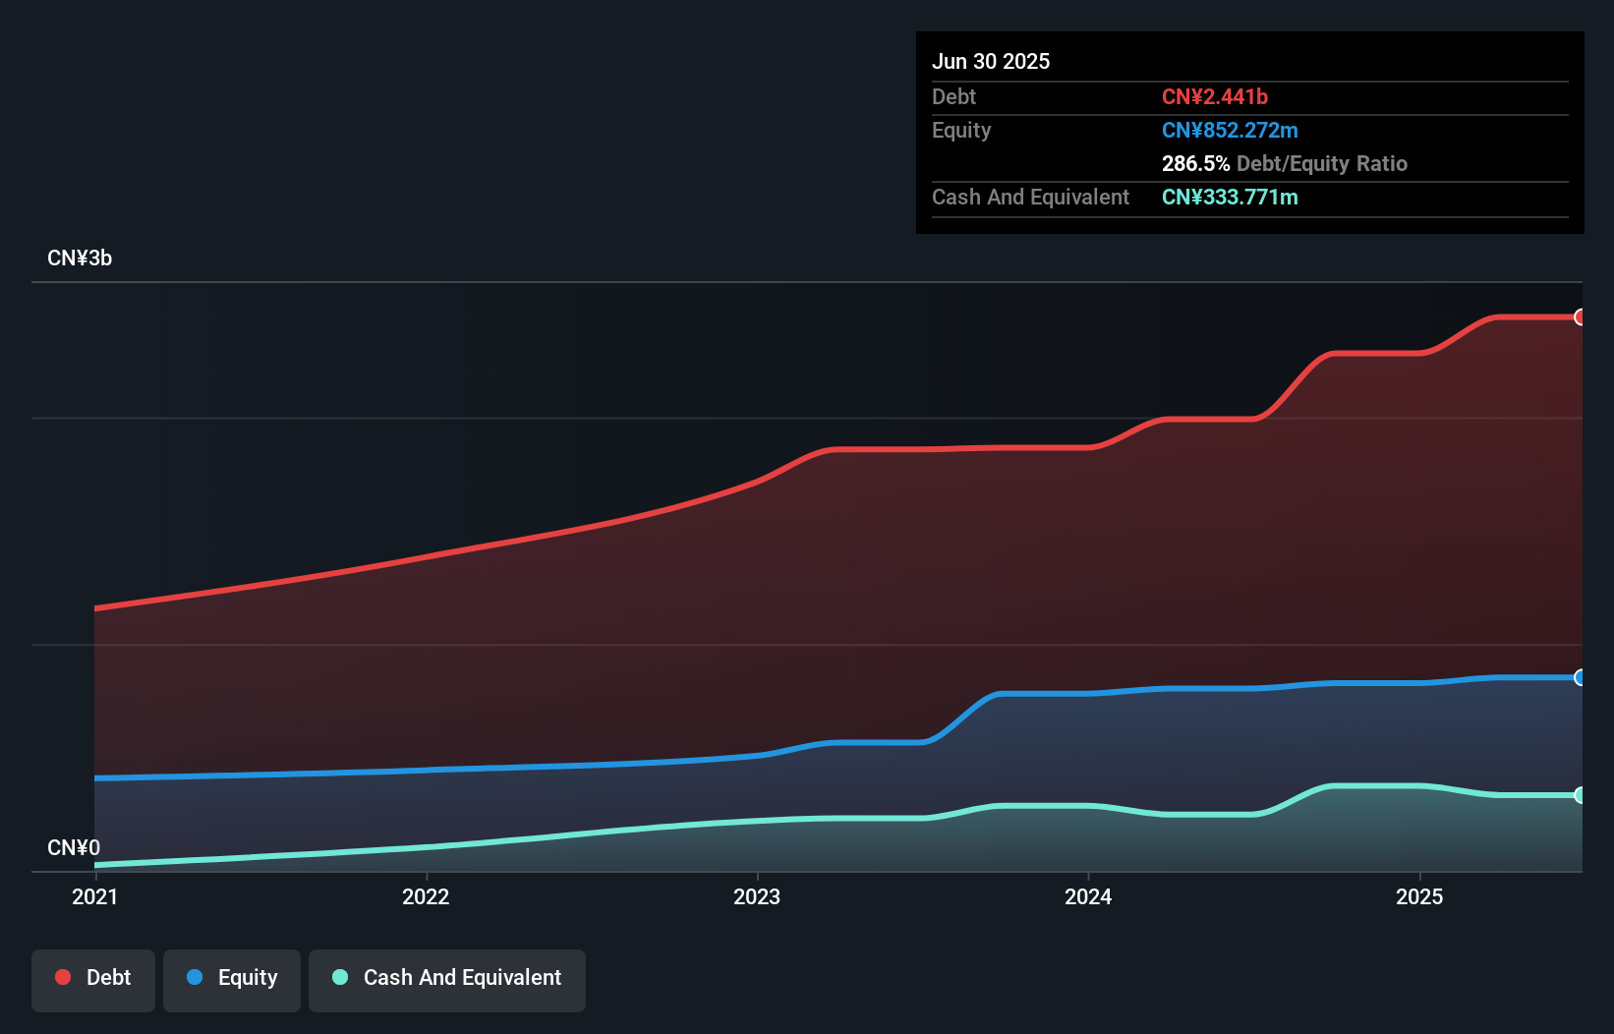Click the blue Equity legend dot
Viewport: 1614px width, 1034px height.
(x=195, y=977)
